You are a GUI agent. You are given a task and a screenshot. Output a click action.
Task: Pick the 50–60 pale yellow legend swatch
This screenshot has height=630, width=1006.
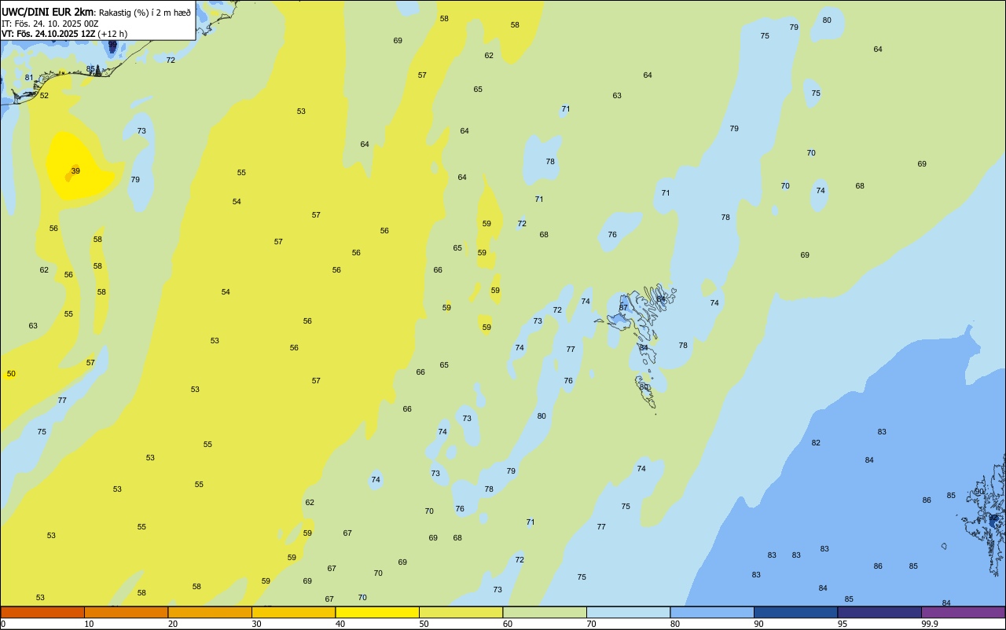click(461, 612)
